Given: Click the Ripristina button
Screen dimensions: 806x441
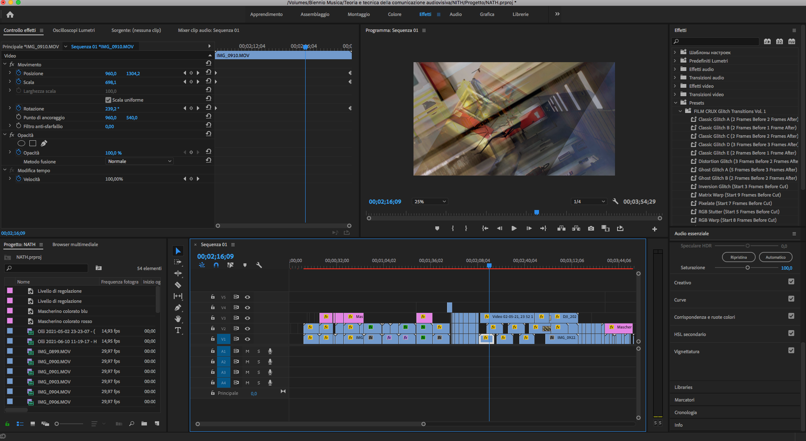Looking at the screenshot, I should pos(738,257).
